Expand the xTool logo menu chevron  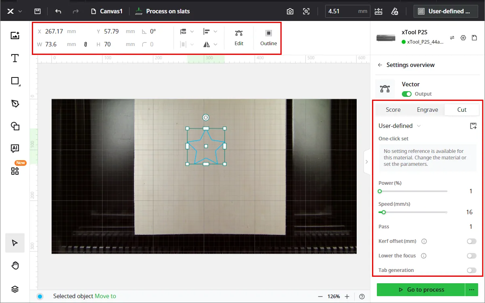pyautogui.click(x=20, y=11)
